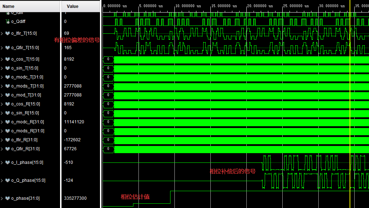Click the value 11141120 of o_modc_R

click(74, 122)
